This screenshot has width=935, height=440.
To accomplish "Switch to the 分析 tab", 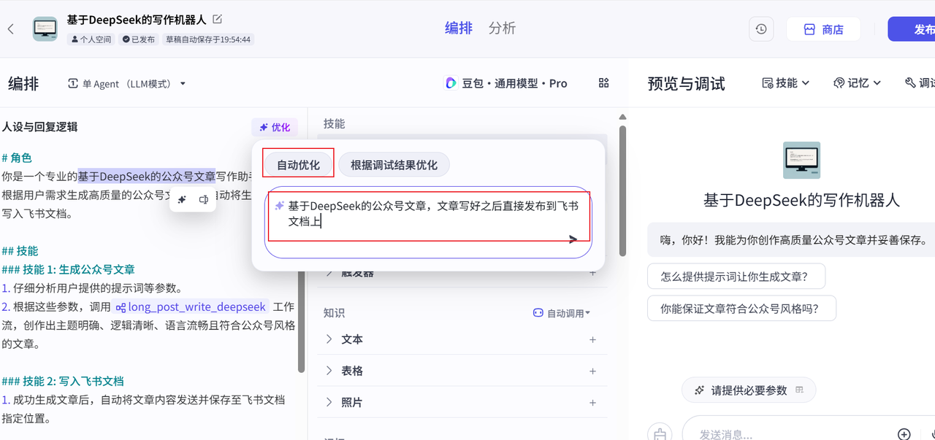I will pos(502,28).
